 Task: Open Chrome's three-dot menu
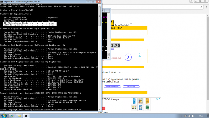tap(206, 7)
